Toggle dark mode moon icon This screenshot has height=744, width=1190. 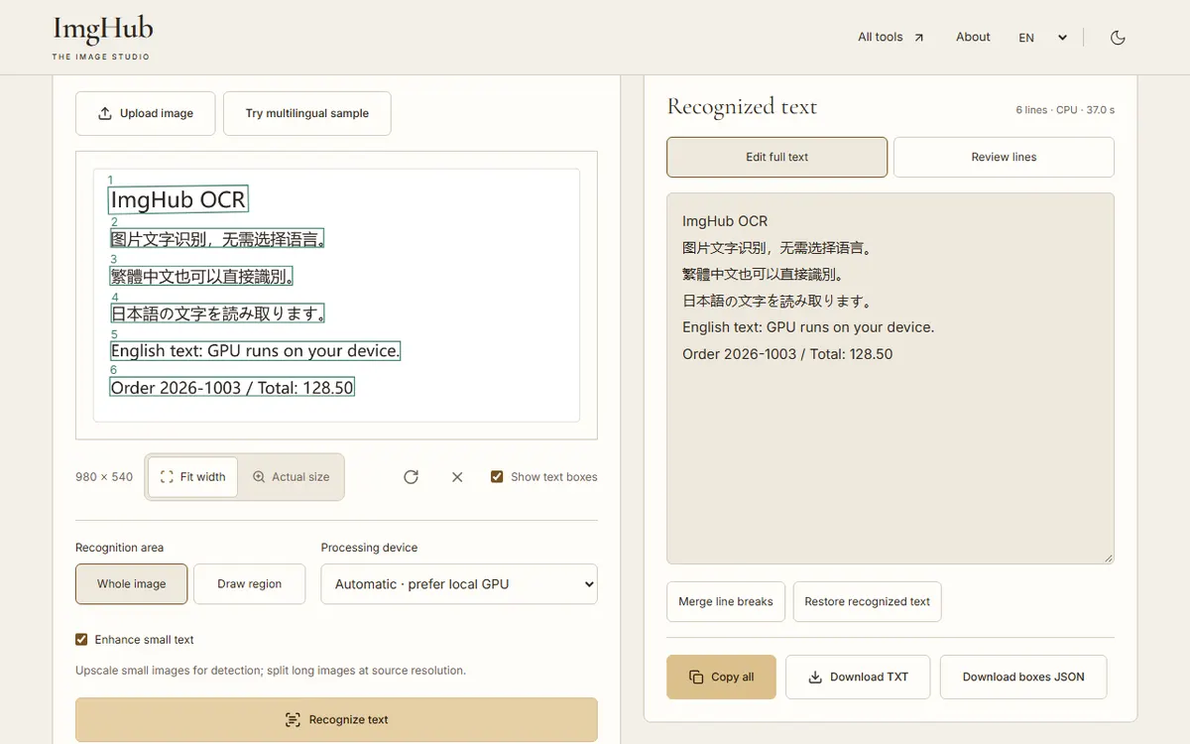coord(1118,38)
